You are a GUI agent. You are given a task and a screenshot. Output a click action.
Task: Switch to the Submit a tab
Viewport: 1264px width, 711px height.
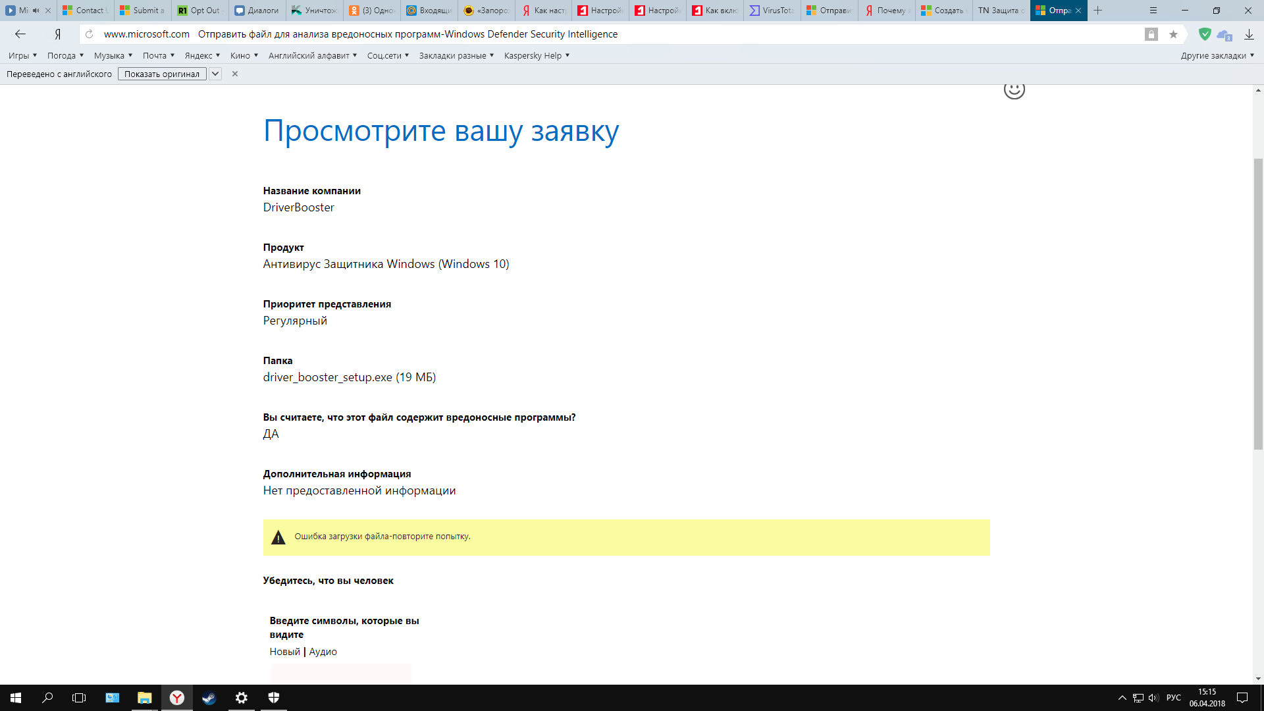pyautogui.click(x=143, y=11)
